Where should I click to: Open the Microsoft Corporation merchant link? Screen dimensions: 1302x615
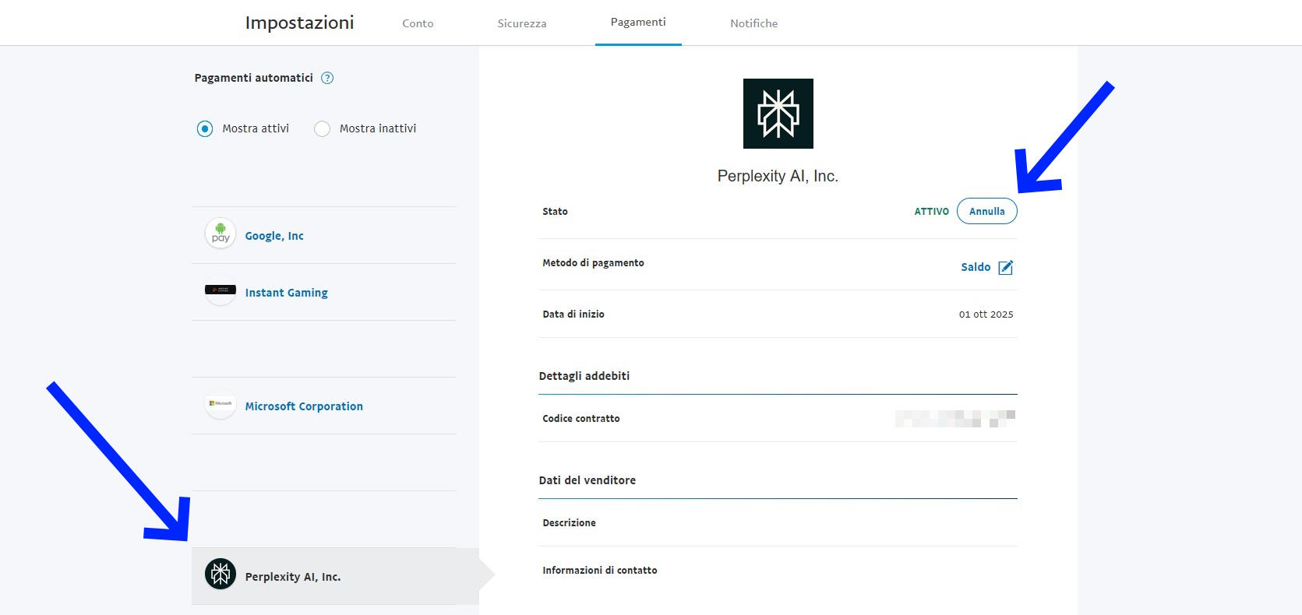304,406
